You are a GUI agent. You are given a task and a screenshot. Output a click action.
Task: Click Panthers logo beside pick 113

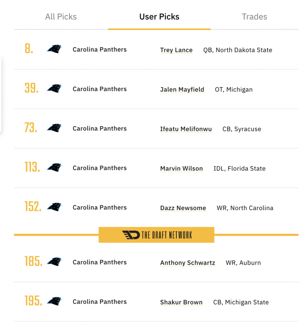pyautogui.click(x=54, y=168)
